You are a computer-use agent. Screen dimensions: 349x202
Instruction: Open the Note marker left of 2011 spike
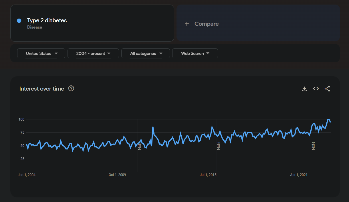coord(140,145)
